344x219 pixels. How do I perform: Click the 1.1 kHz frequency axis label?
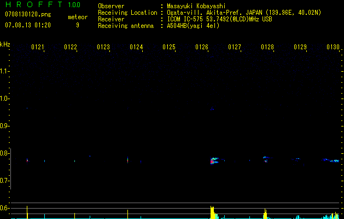[4, 71]
